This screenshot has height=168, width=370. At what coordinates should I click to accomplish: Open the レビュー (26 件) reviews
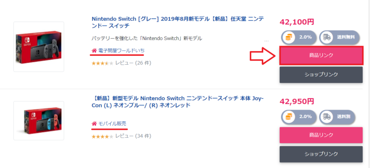point(133,63)
